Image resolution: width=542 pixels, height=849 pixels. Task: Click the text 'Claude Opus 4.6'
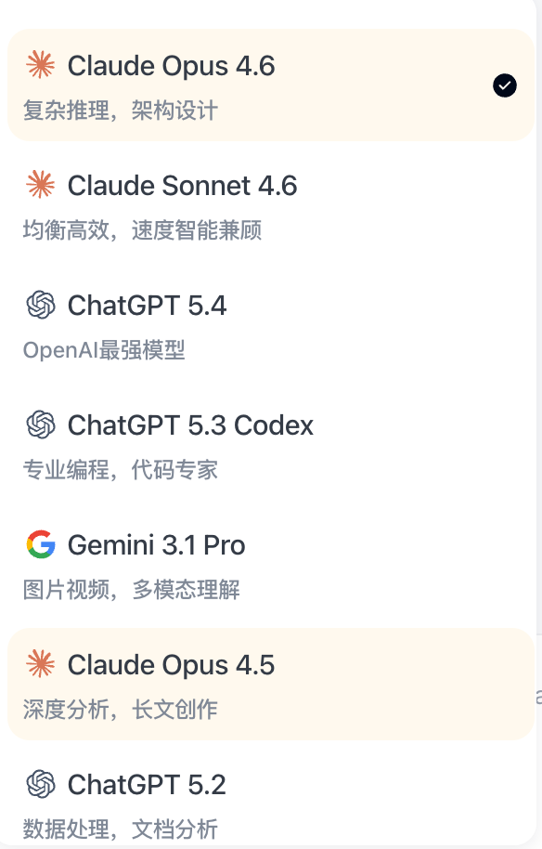(x=173, y=65)
